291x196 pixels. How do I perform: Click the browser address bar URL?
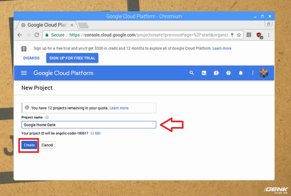click(149, 35)
